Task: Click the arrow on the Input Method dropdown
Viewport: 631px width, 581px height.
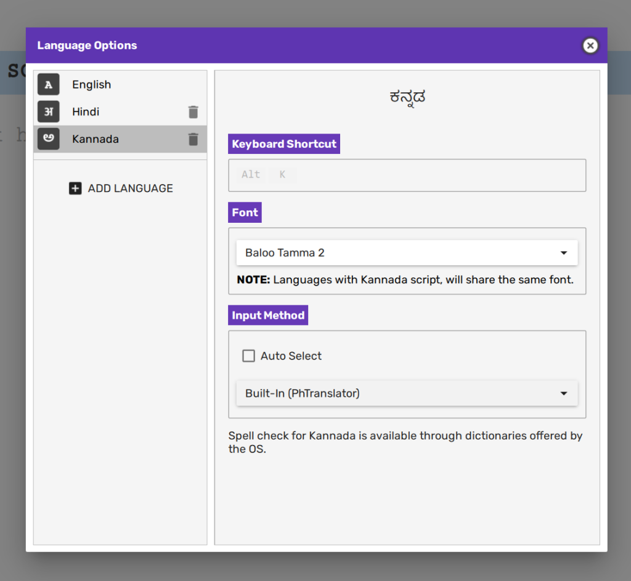Action: (563, 393)
